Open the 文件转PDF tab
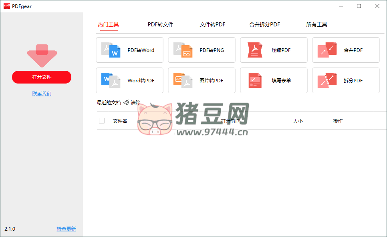 213,24
